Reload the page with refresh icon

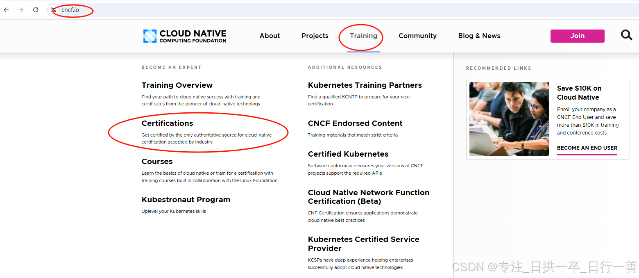(x=36, y=10)
